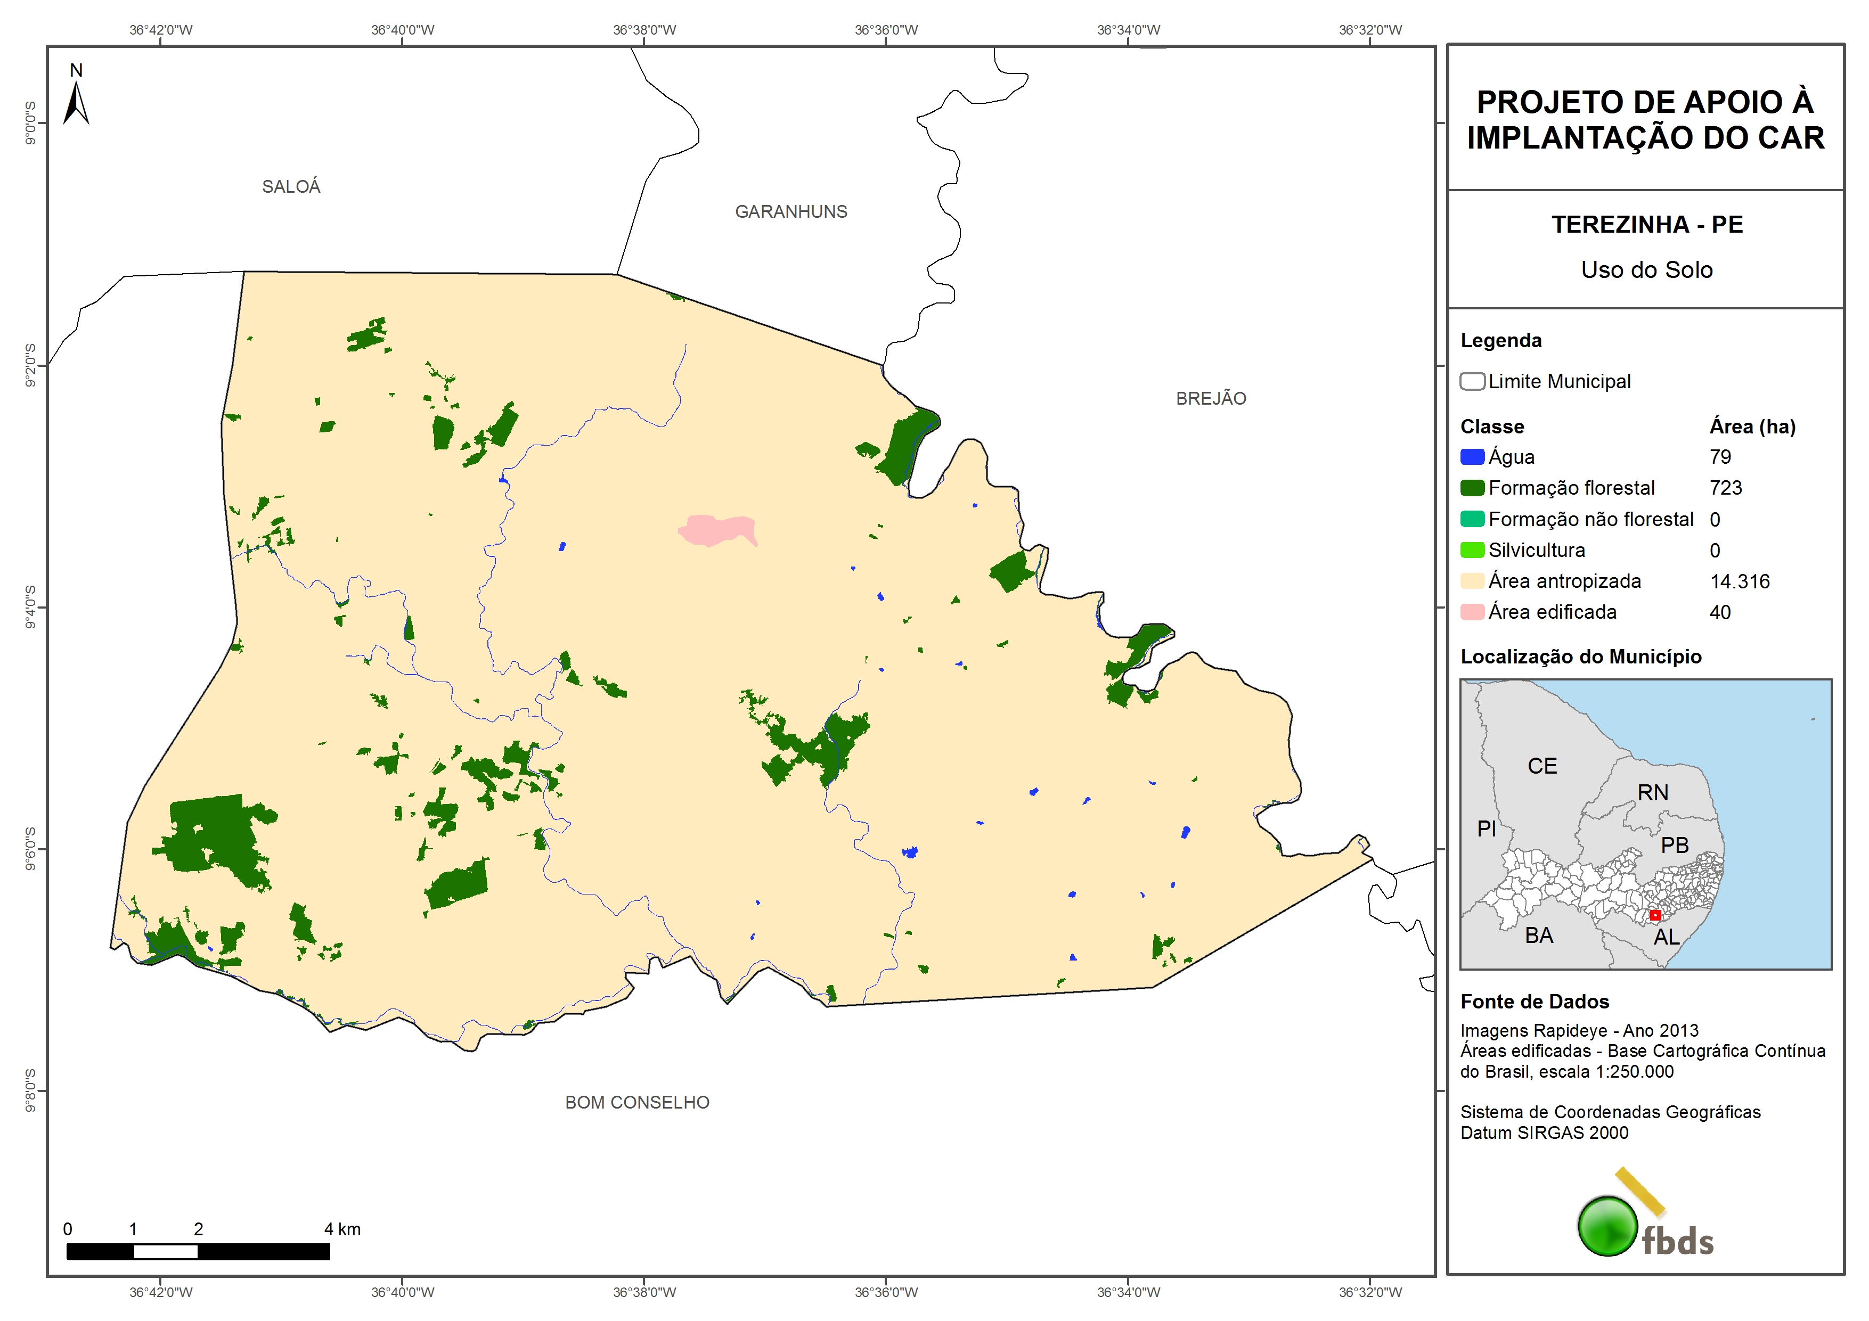This screenshot has width=1869, height=1321.
Task: Click the Silvicultura bright green swatch
Action: [x=1472, y=550]
